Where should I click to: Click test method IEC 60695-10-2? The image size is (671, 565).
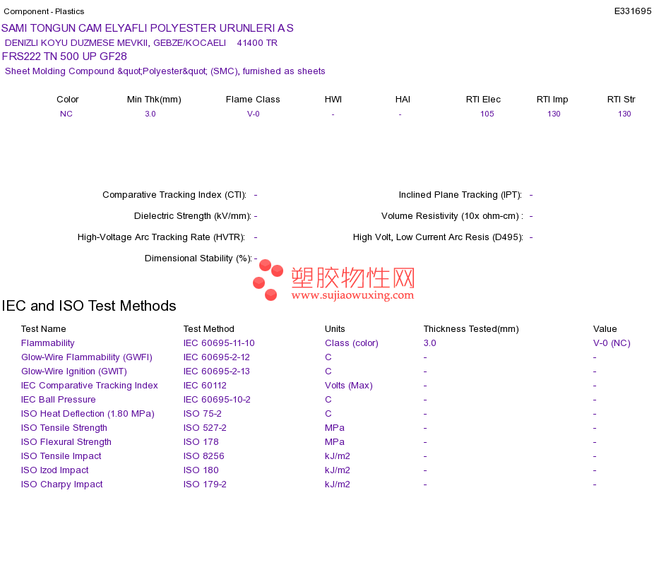[x=217, y=400]
